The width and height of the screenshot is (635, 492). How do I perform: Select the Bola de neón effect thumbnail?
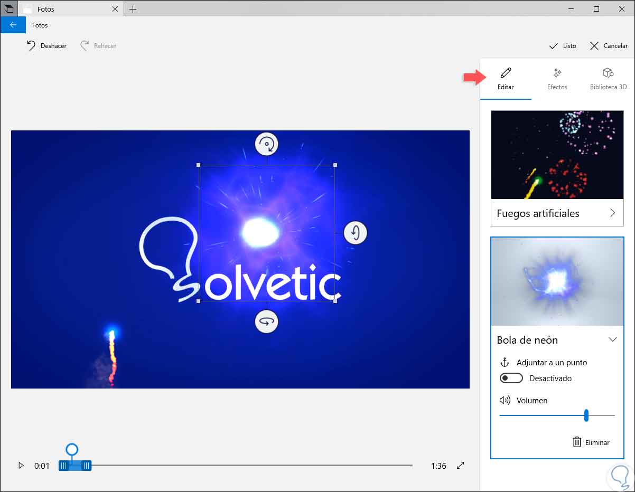pyautogui.click(x=557, y=281)
